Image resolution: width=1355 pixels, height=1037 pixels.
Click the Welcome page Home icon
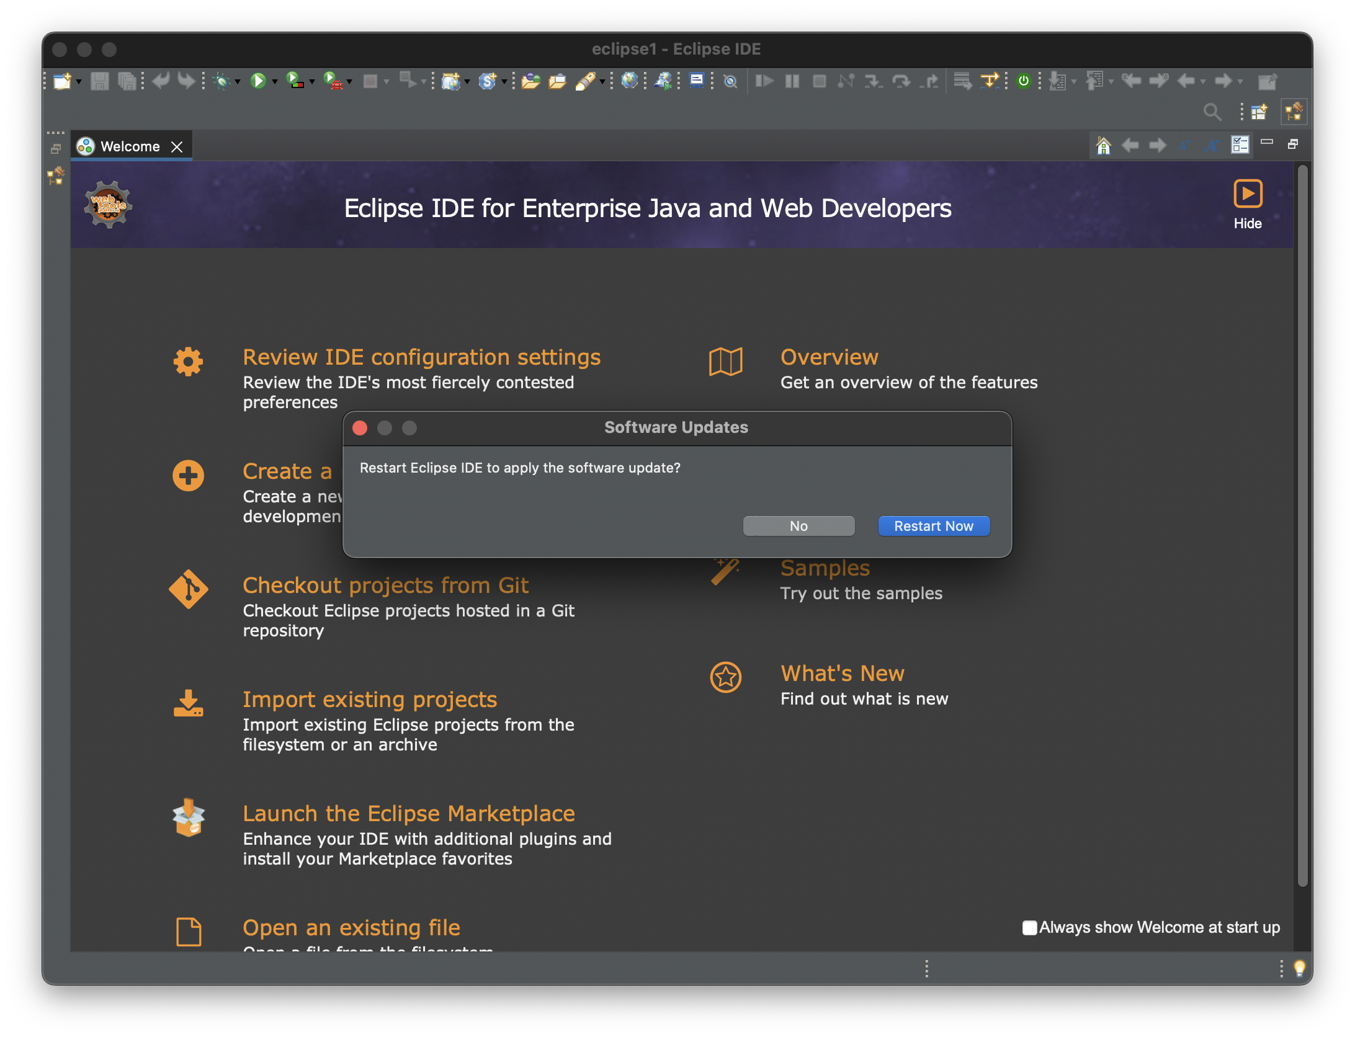(1103, 146)
